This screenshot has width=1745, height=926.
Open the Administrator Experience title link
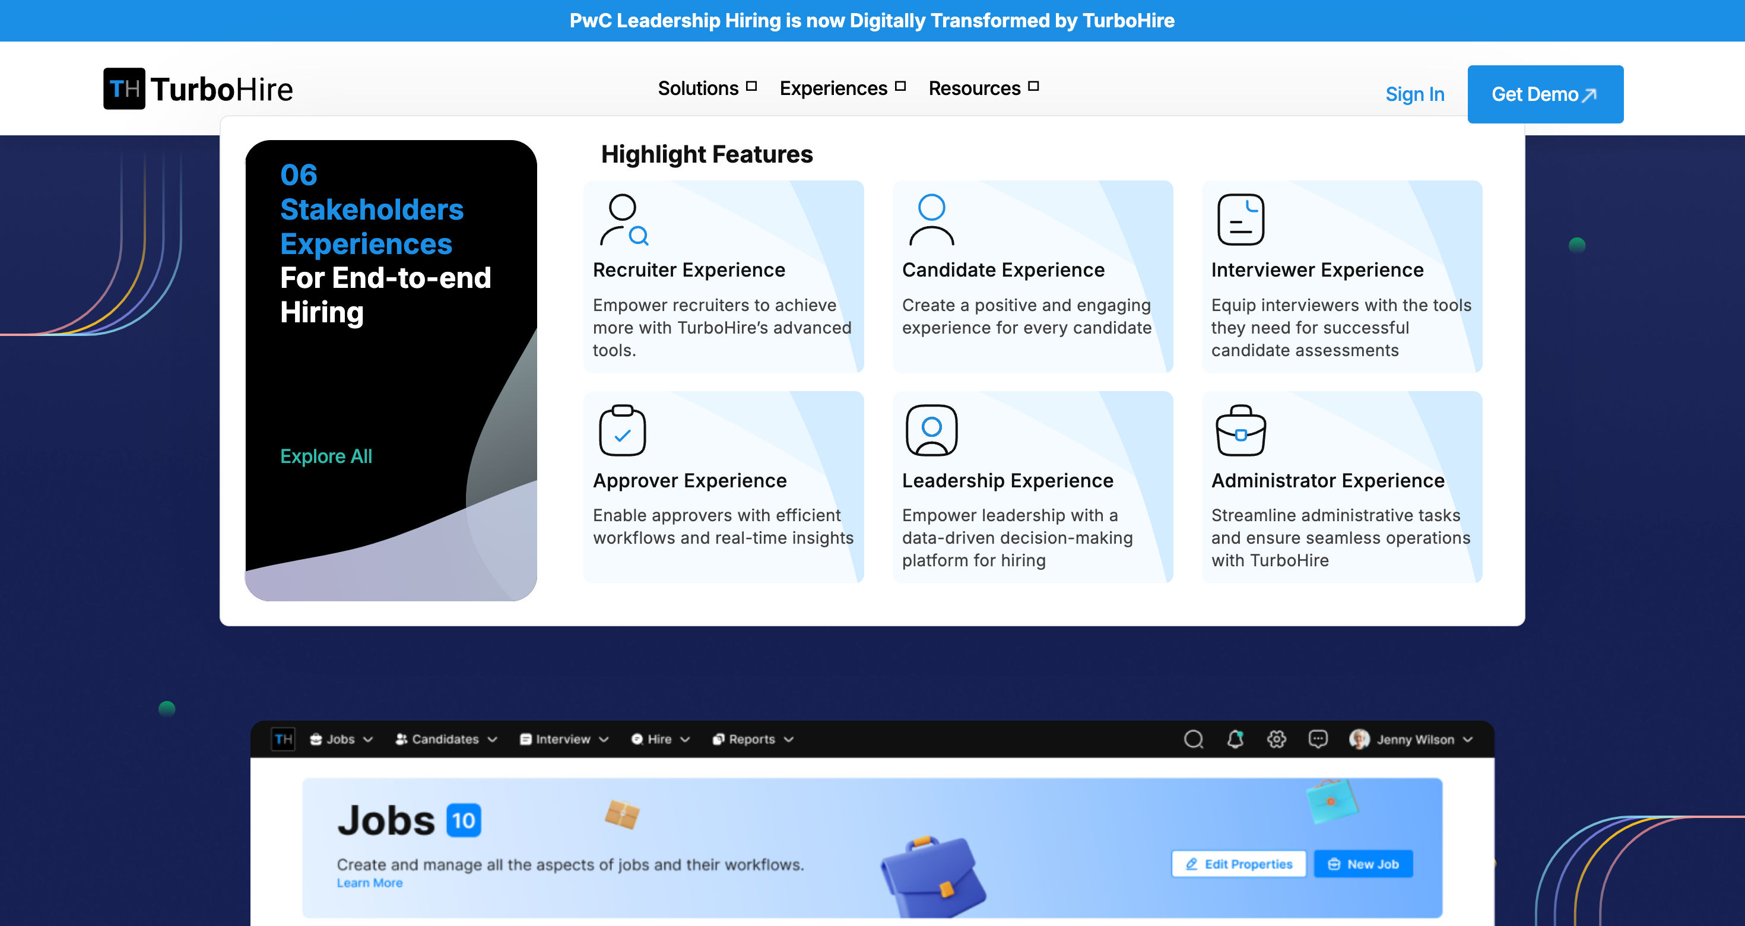tap(1328, 480)
